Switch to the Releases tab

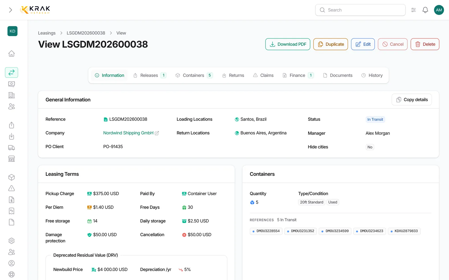pyautogui.click(x=150, y=75)
